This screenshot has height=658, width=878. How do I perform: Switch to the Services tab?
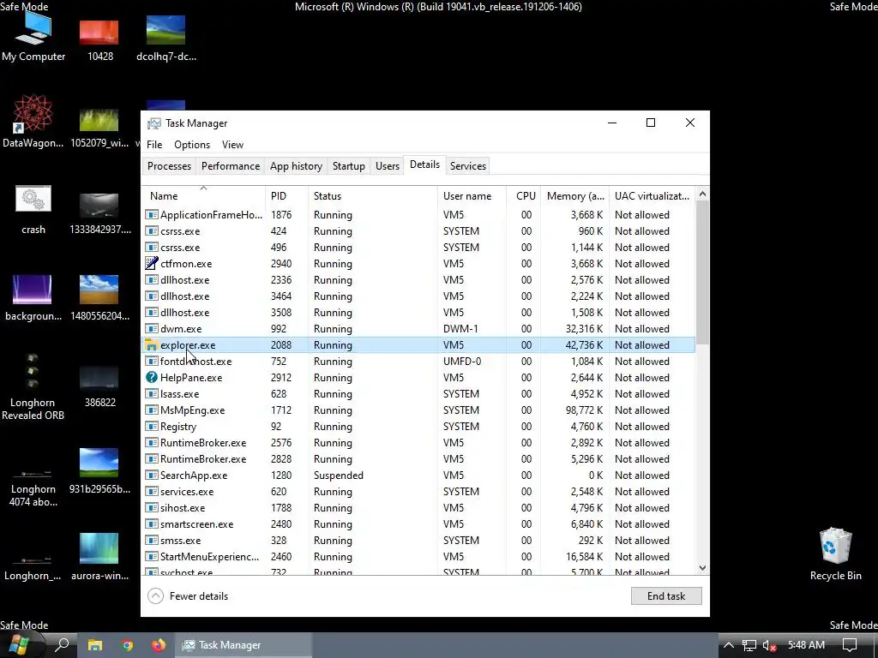coord(468,165)
